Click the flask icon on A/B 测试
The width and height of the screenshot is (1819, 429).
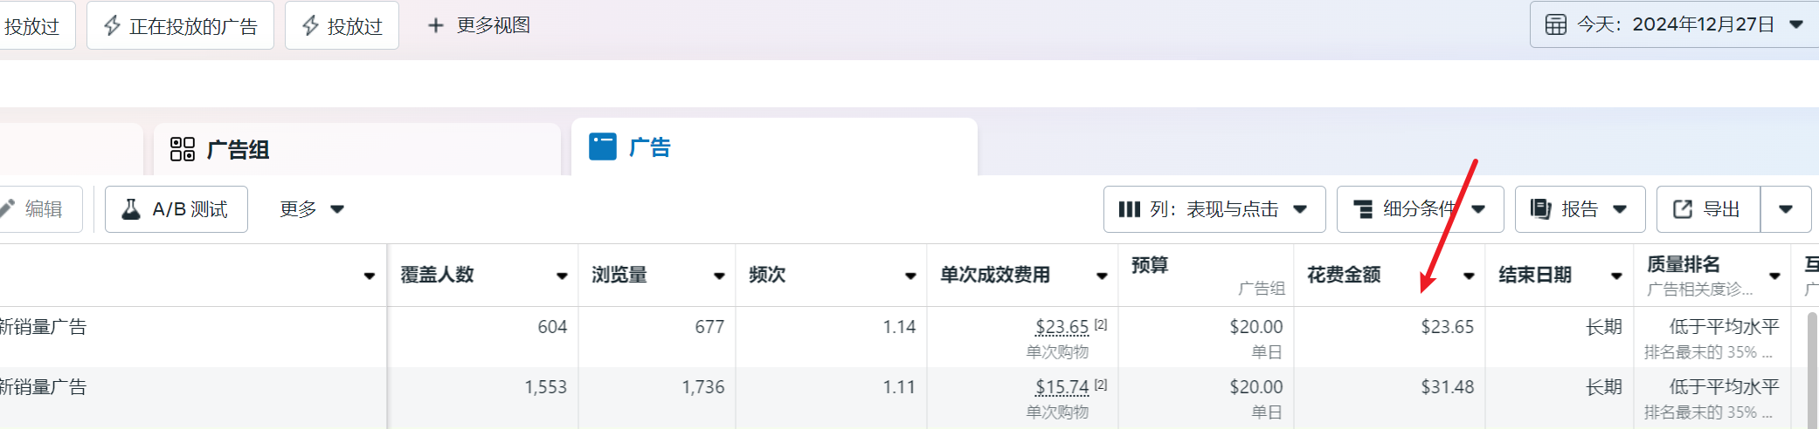coord(131,209)
